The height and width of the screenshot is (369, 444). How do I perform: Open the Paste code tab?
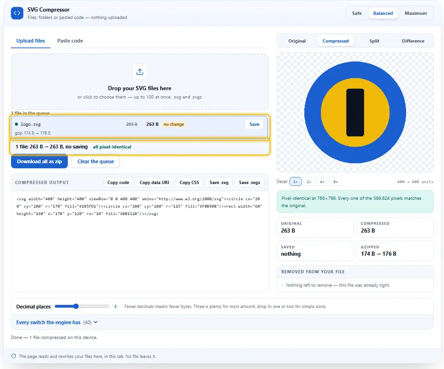[x=70, y=41]
